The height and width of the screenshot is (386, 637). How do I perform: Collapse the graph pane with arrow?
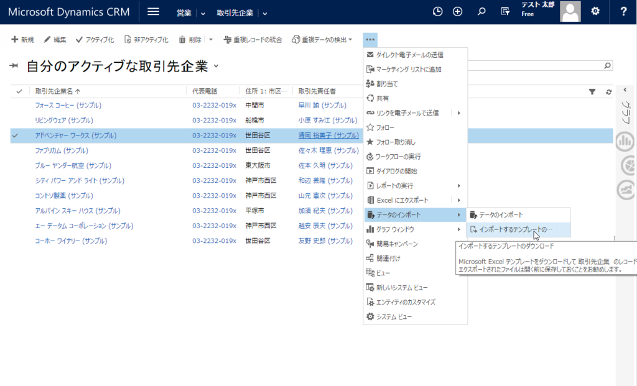(625, 90)
